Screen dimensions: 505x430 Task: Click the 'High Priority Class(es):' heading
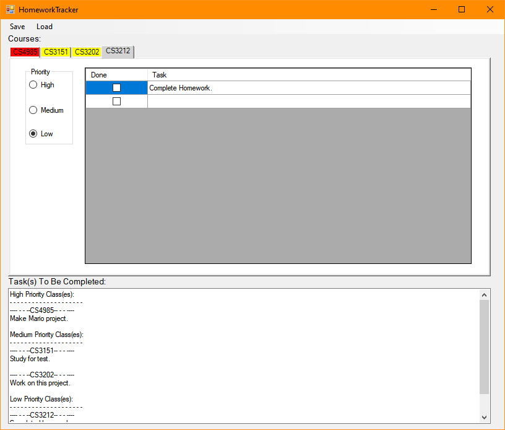42,294
